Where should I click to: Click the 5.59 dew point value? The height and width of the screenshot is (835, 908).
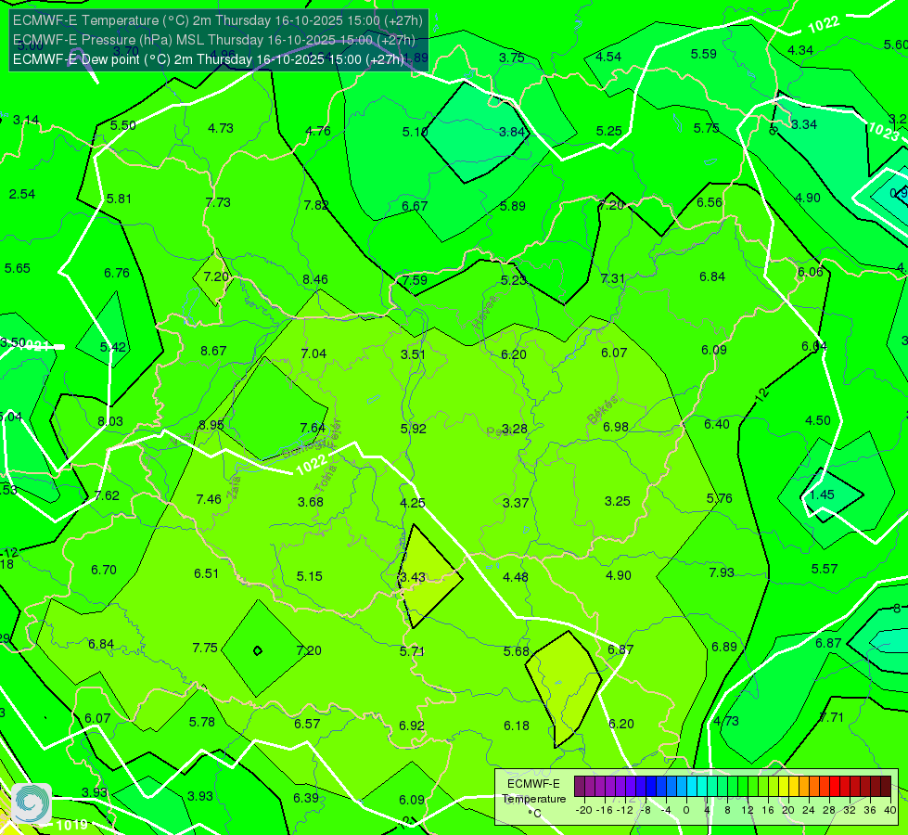click(704, 54)
